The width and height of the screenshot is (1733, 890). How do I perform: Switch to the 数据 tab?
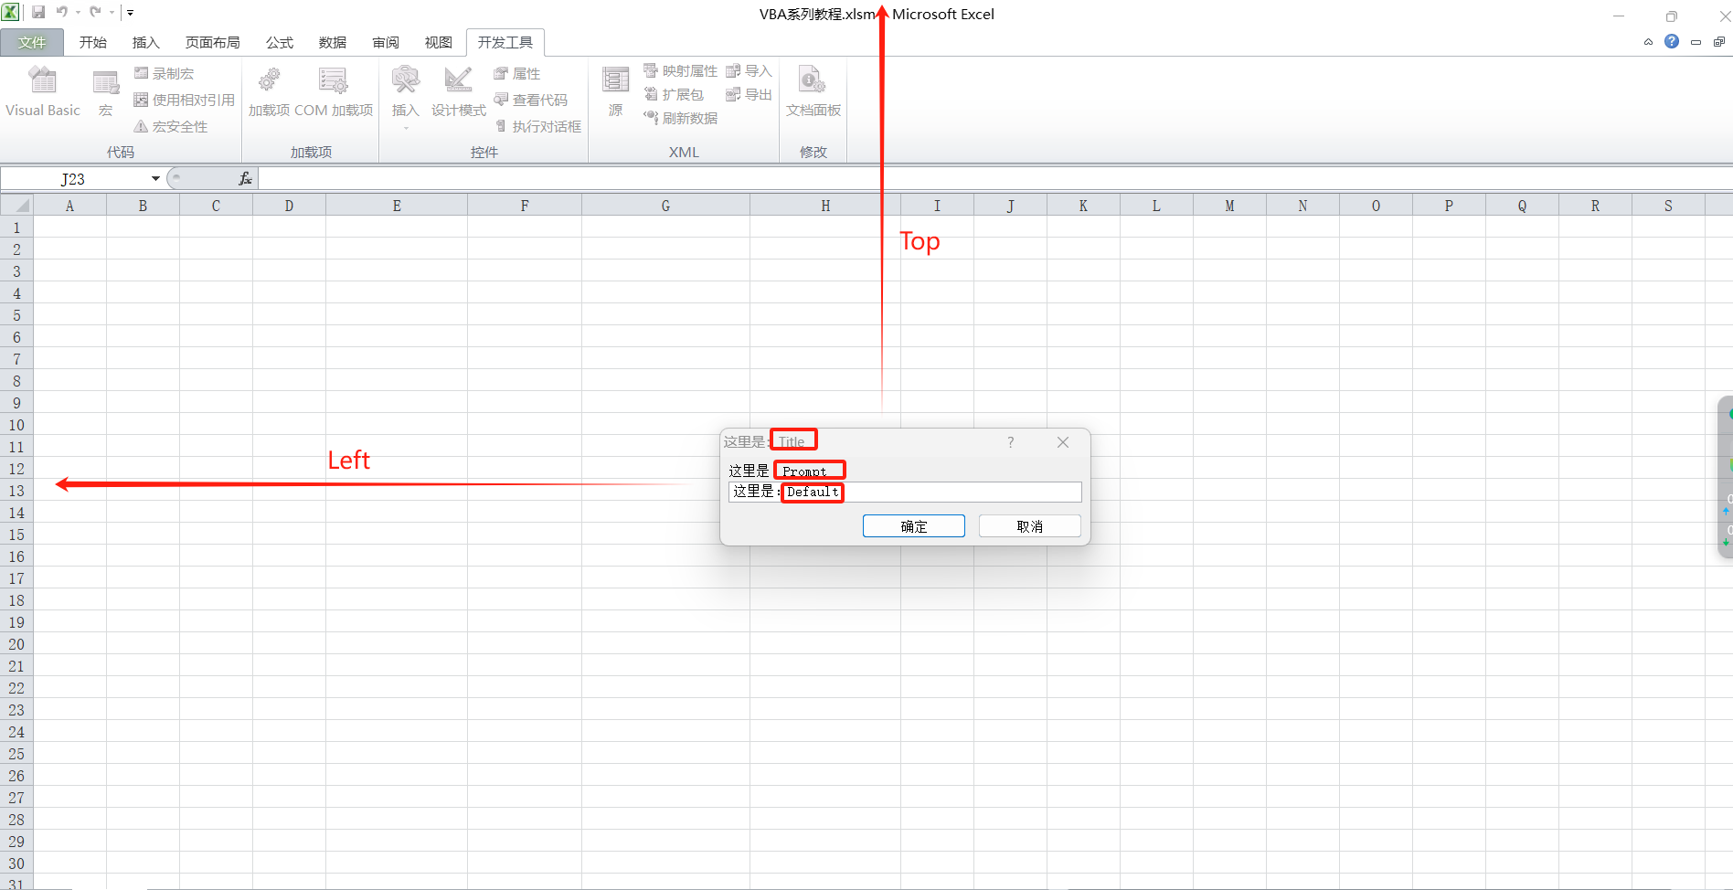pyautogui.click(x=333, y=42)
